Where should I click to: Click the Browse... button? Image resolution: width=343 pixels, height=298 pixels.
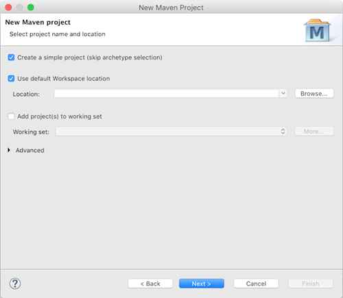point(314,94)
